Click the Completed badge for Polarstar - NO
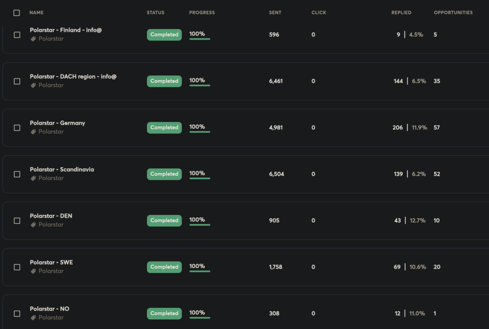The image size is (489, 329). click(x=164, y=314)
